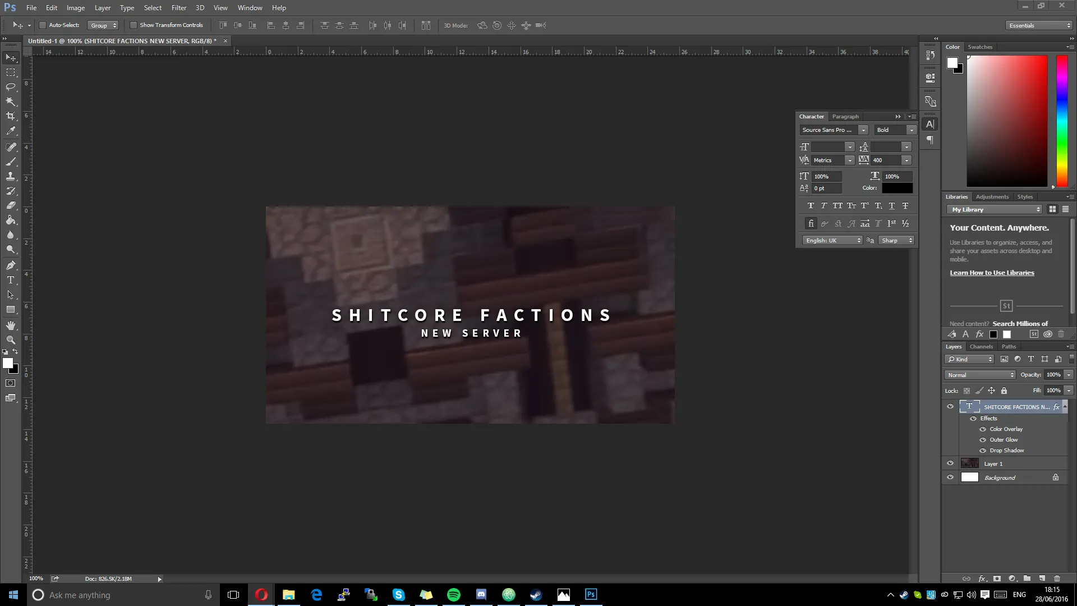This screenshot has width=1077, height=606.
Task: Click the tracking value field showing 400
Action: [886, 160]
